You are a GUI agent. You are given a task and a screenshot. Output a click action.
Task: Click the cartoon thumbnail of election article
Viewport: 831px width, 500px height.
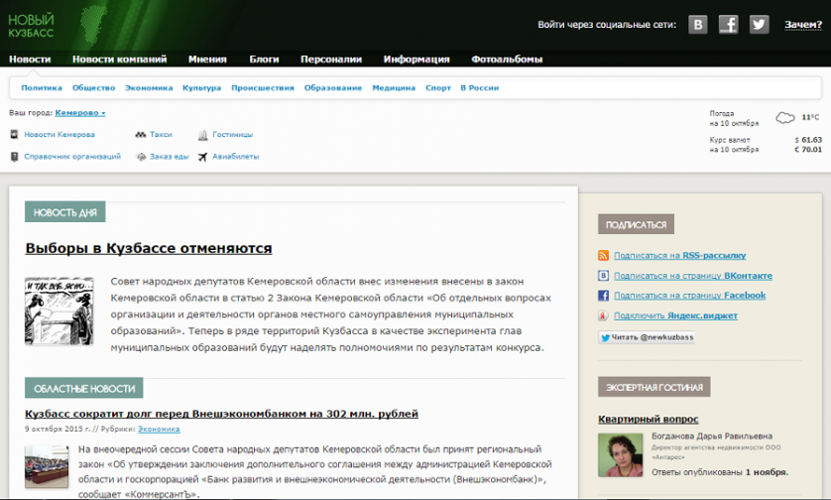59,312
